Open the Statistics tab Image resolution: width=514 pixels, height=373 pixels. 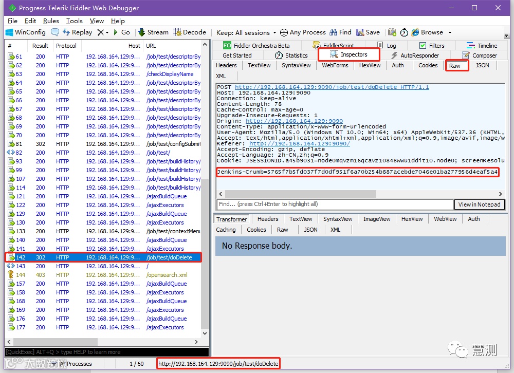291,55
